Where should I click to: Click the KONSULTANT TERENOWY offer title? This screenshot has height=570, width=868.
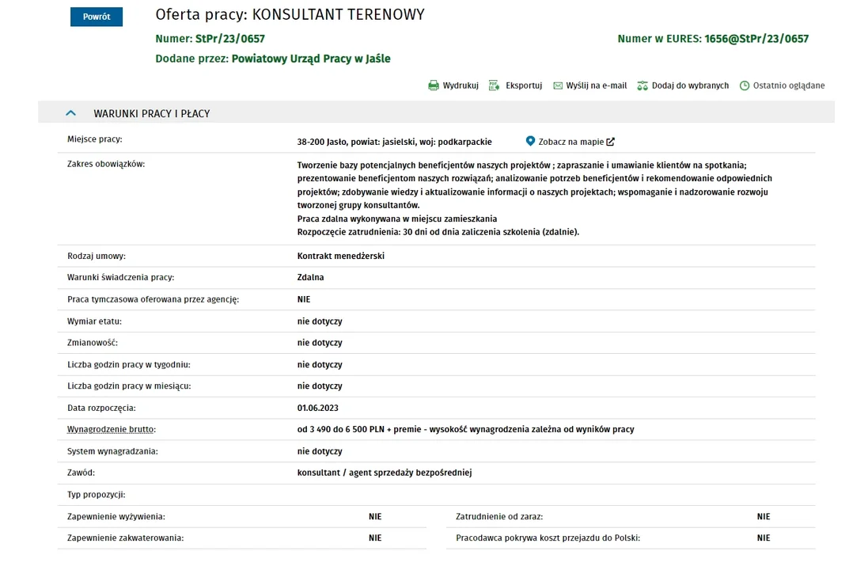click(338, 15)
